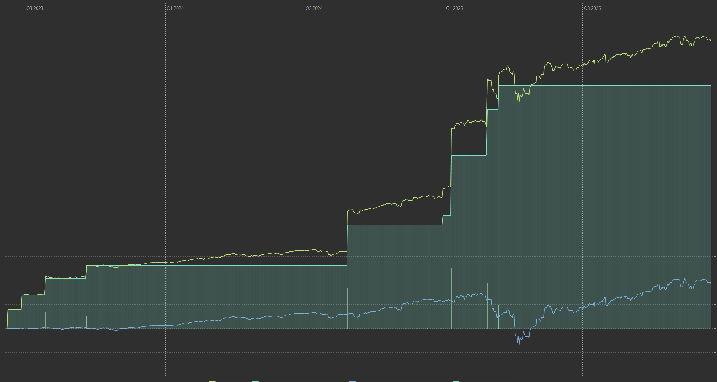717x382 pixels.
Task: Click the teal legend swatch second from left
Action: click(255, 381)
